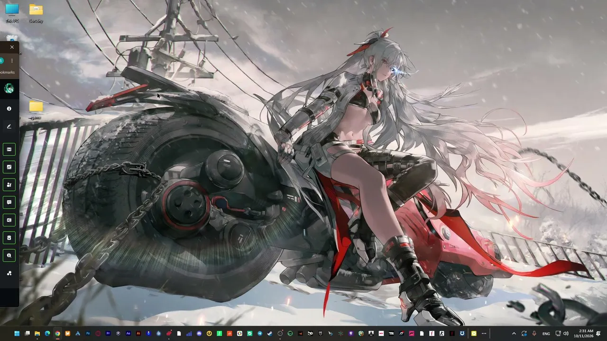
Task: Open Steam from the taskbar
Action: (x=270, y=333)
